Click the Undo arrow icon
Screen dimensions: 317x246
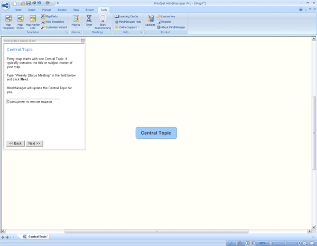pyautogui.click(x=39, y=3)
